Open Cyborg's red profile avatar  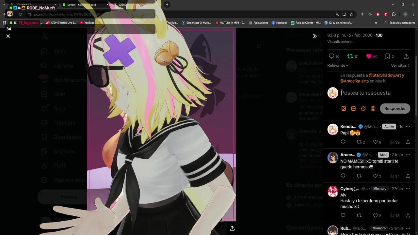click(333, 192)
